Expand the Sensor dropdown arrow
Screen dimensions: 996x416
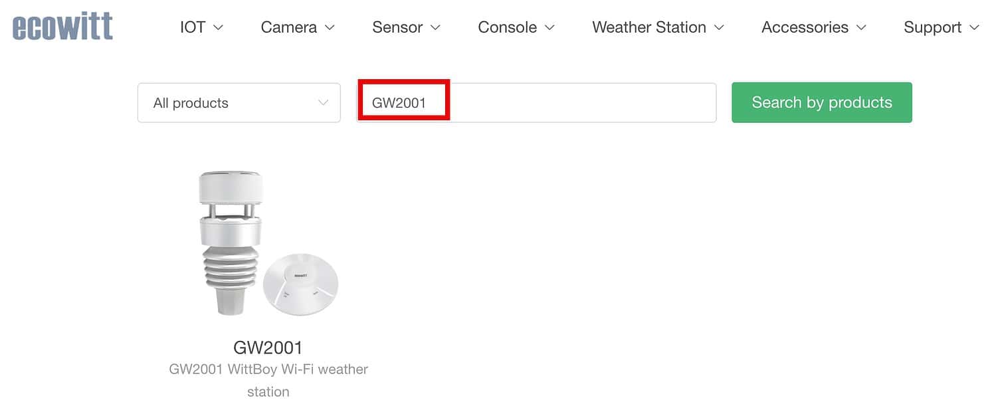pyautogui.click(x=437, y=28)
